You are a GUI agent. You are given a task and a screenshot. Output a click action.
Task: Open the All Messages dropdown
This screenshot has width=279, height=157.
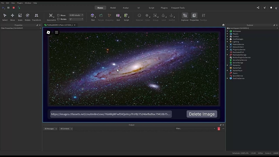click(x=50, y=129)
